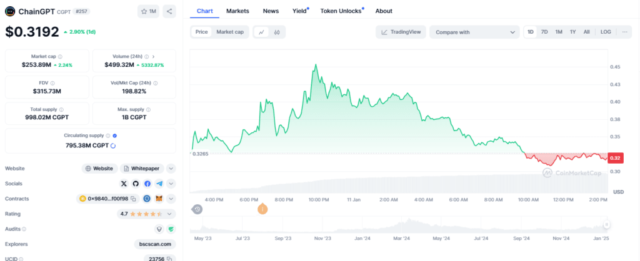Click the #257 rank badge
This screenshot has width=640, height=261.
coord(81,11)
